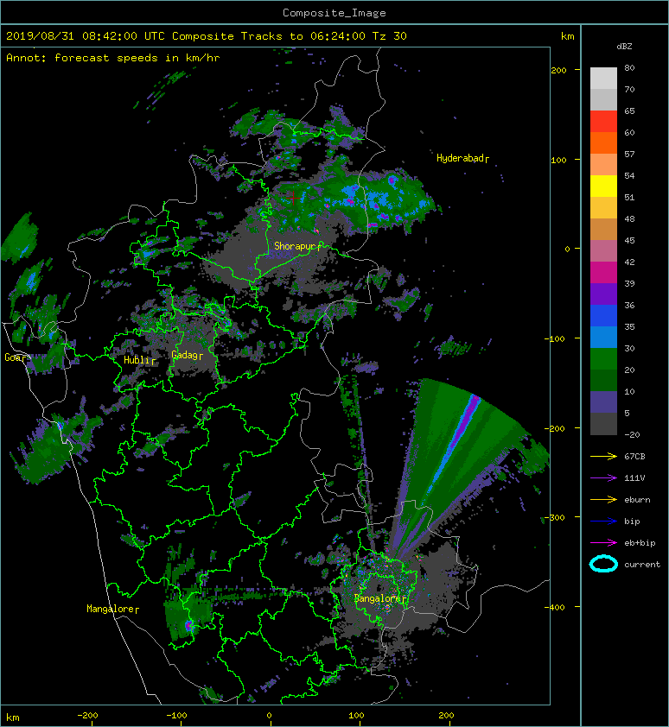Click the Hubli city label

tap(139, 360)
